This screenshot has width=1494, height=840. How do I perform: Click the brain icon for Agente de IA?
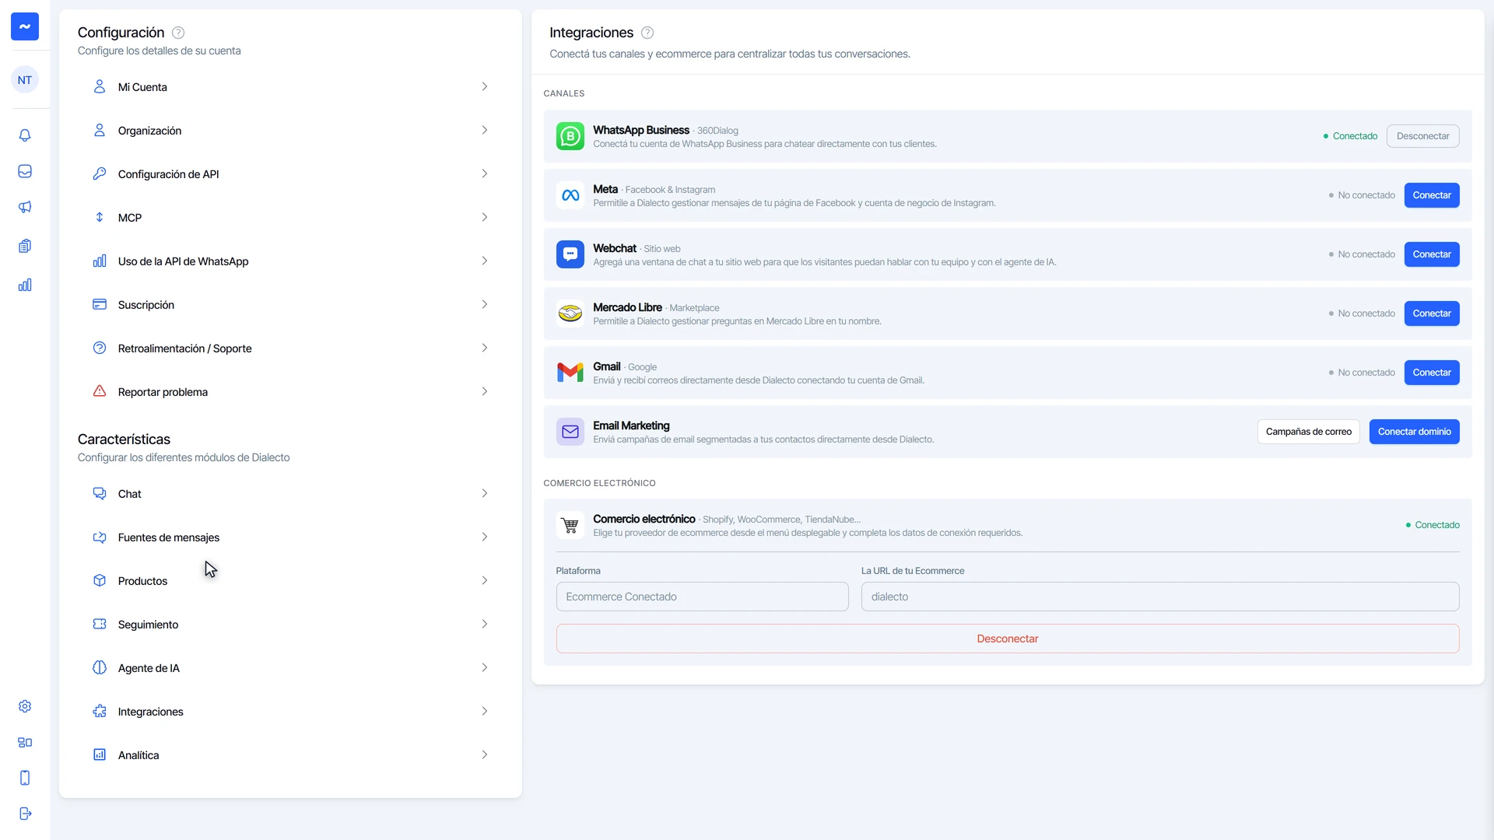pyautogui.click(x=100, y=667)
